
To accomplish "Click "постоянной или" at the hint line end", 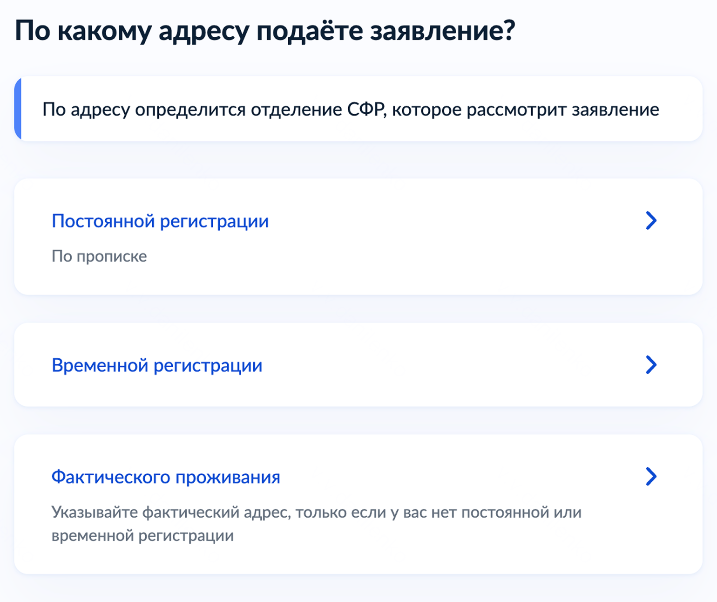I will (x=521, y=513).
